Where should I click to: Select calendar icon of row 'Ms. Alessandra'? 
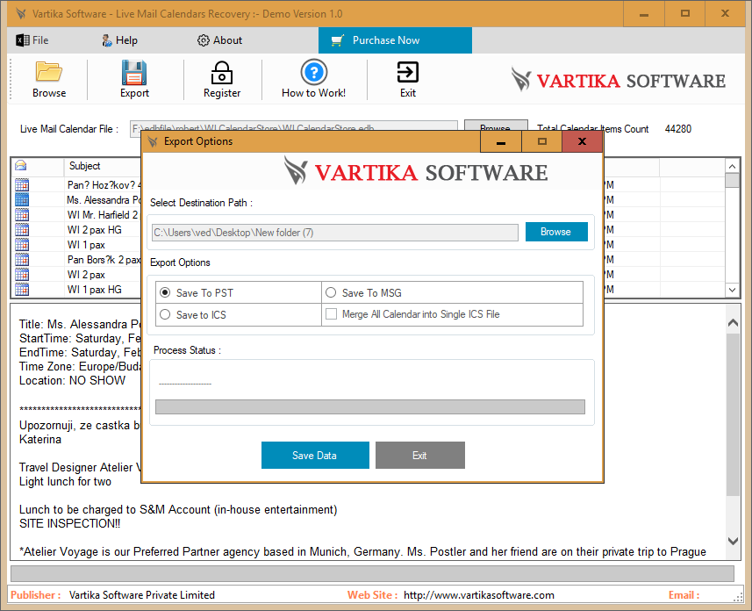pyautogui.click(x=22, y=199)
